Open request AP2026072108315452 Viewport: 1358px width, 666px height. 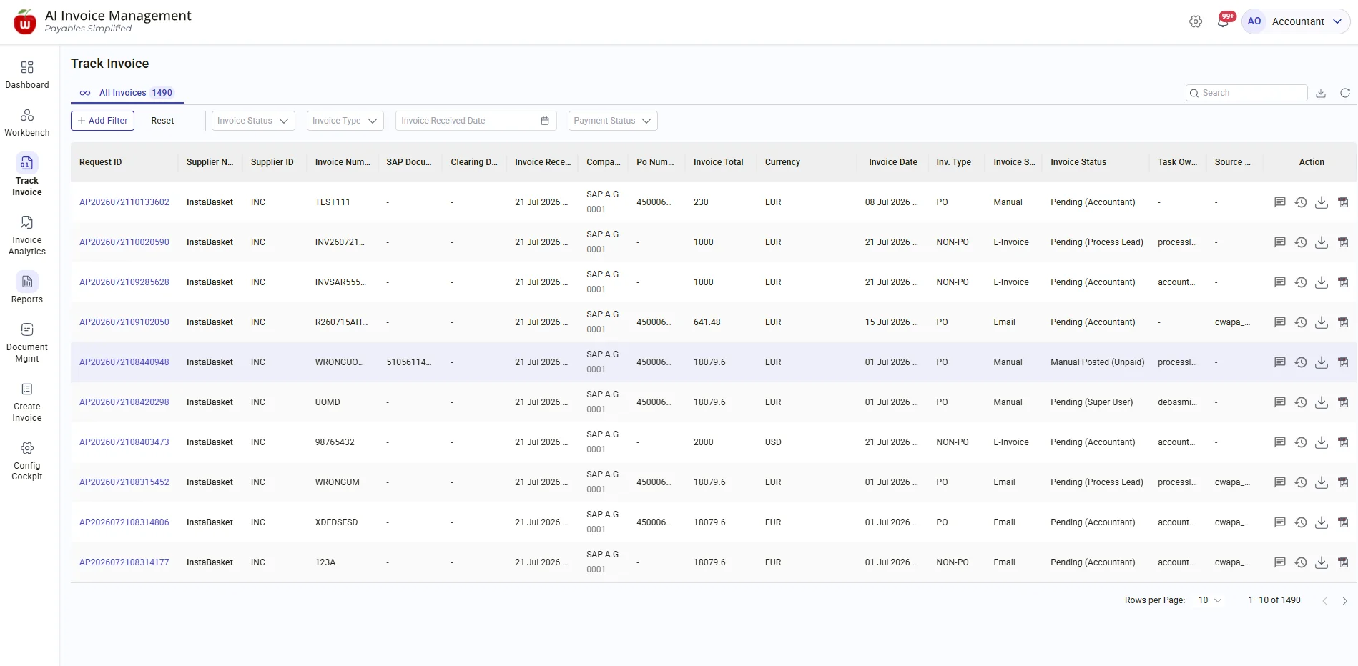[x=124, y=482]
